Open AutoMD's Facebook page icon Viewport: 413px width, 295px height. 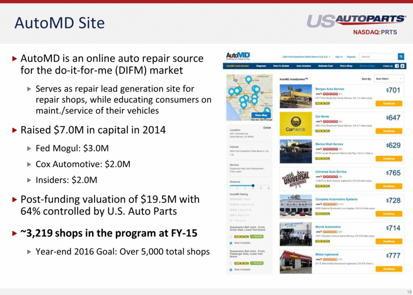click(x=397, y=66)
